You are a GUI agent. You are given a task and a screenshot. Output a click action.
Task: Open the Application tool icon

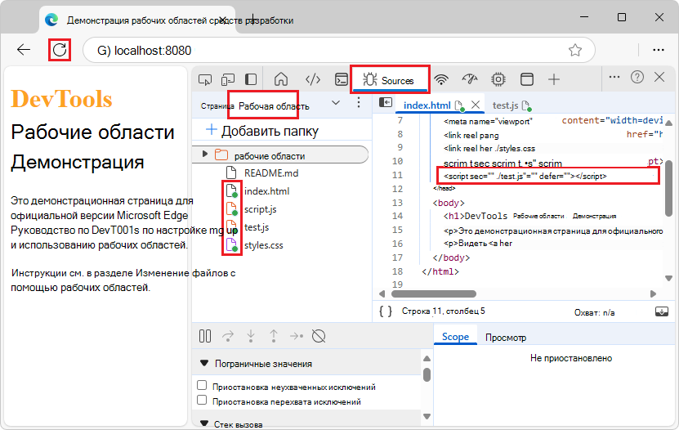pyautogui.click(x=526, y=79)
